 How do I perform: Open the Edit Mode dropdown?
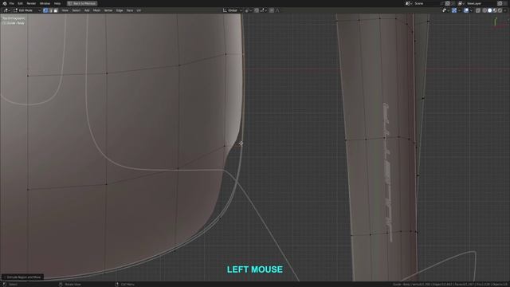26,10
